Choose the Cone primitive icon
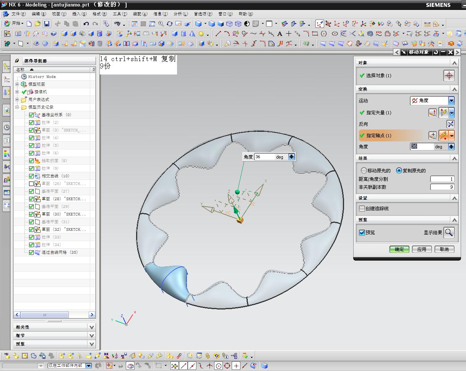This screenshot has height=371, width=466. tap(192, 34)
